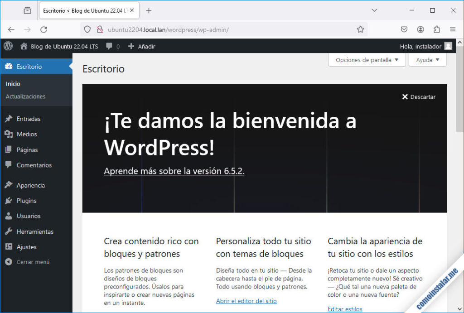The height and width of the screenshot is (313, 464).
Task: Bookmark this page with the star icon
Action: click(360, 29)
